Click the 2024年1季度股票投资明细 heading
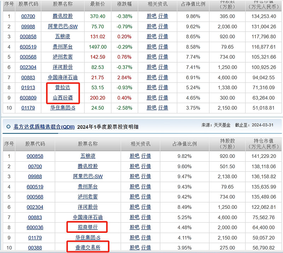The image size is (283, 253). (x=108, y=127)
